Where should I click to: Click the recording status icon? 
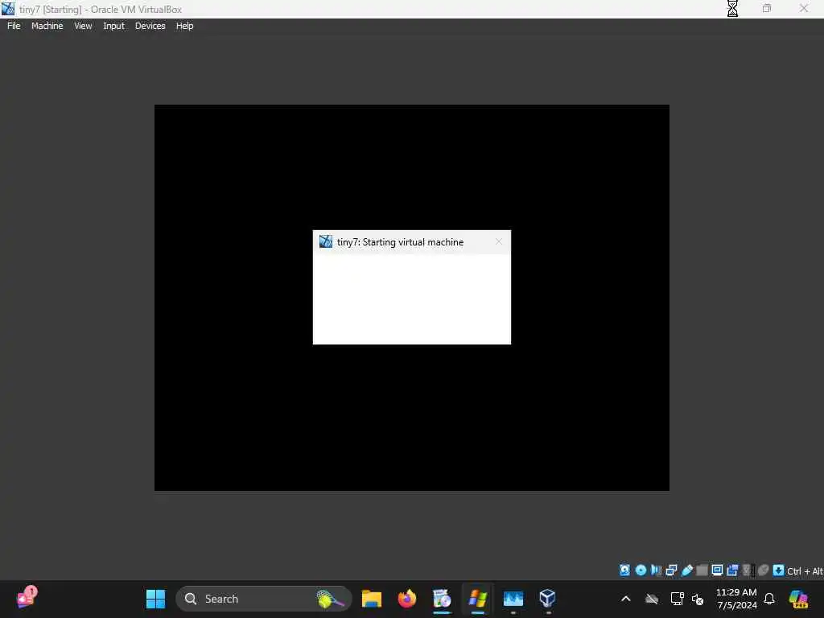[x=732, y=571]
